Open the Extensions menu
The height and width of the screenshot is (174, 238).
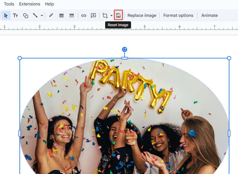pyautogui.click(x=30, y=4)
